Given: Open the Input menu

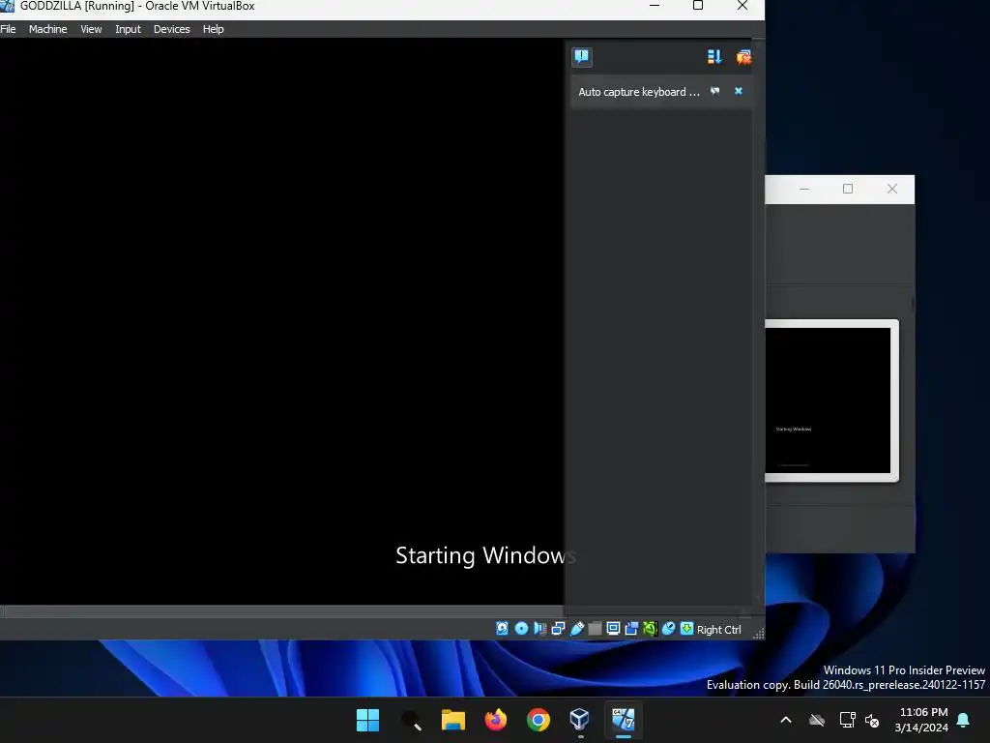Looking at the screenshot, I should [x=129, y=29].
